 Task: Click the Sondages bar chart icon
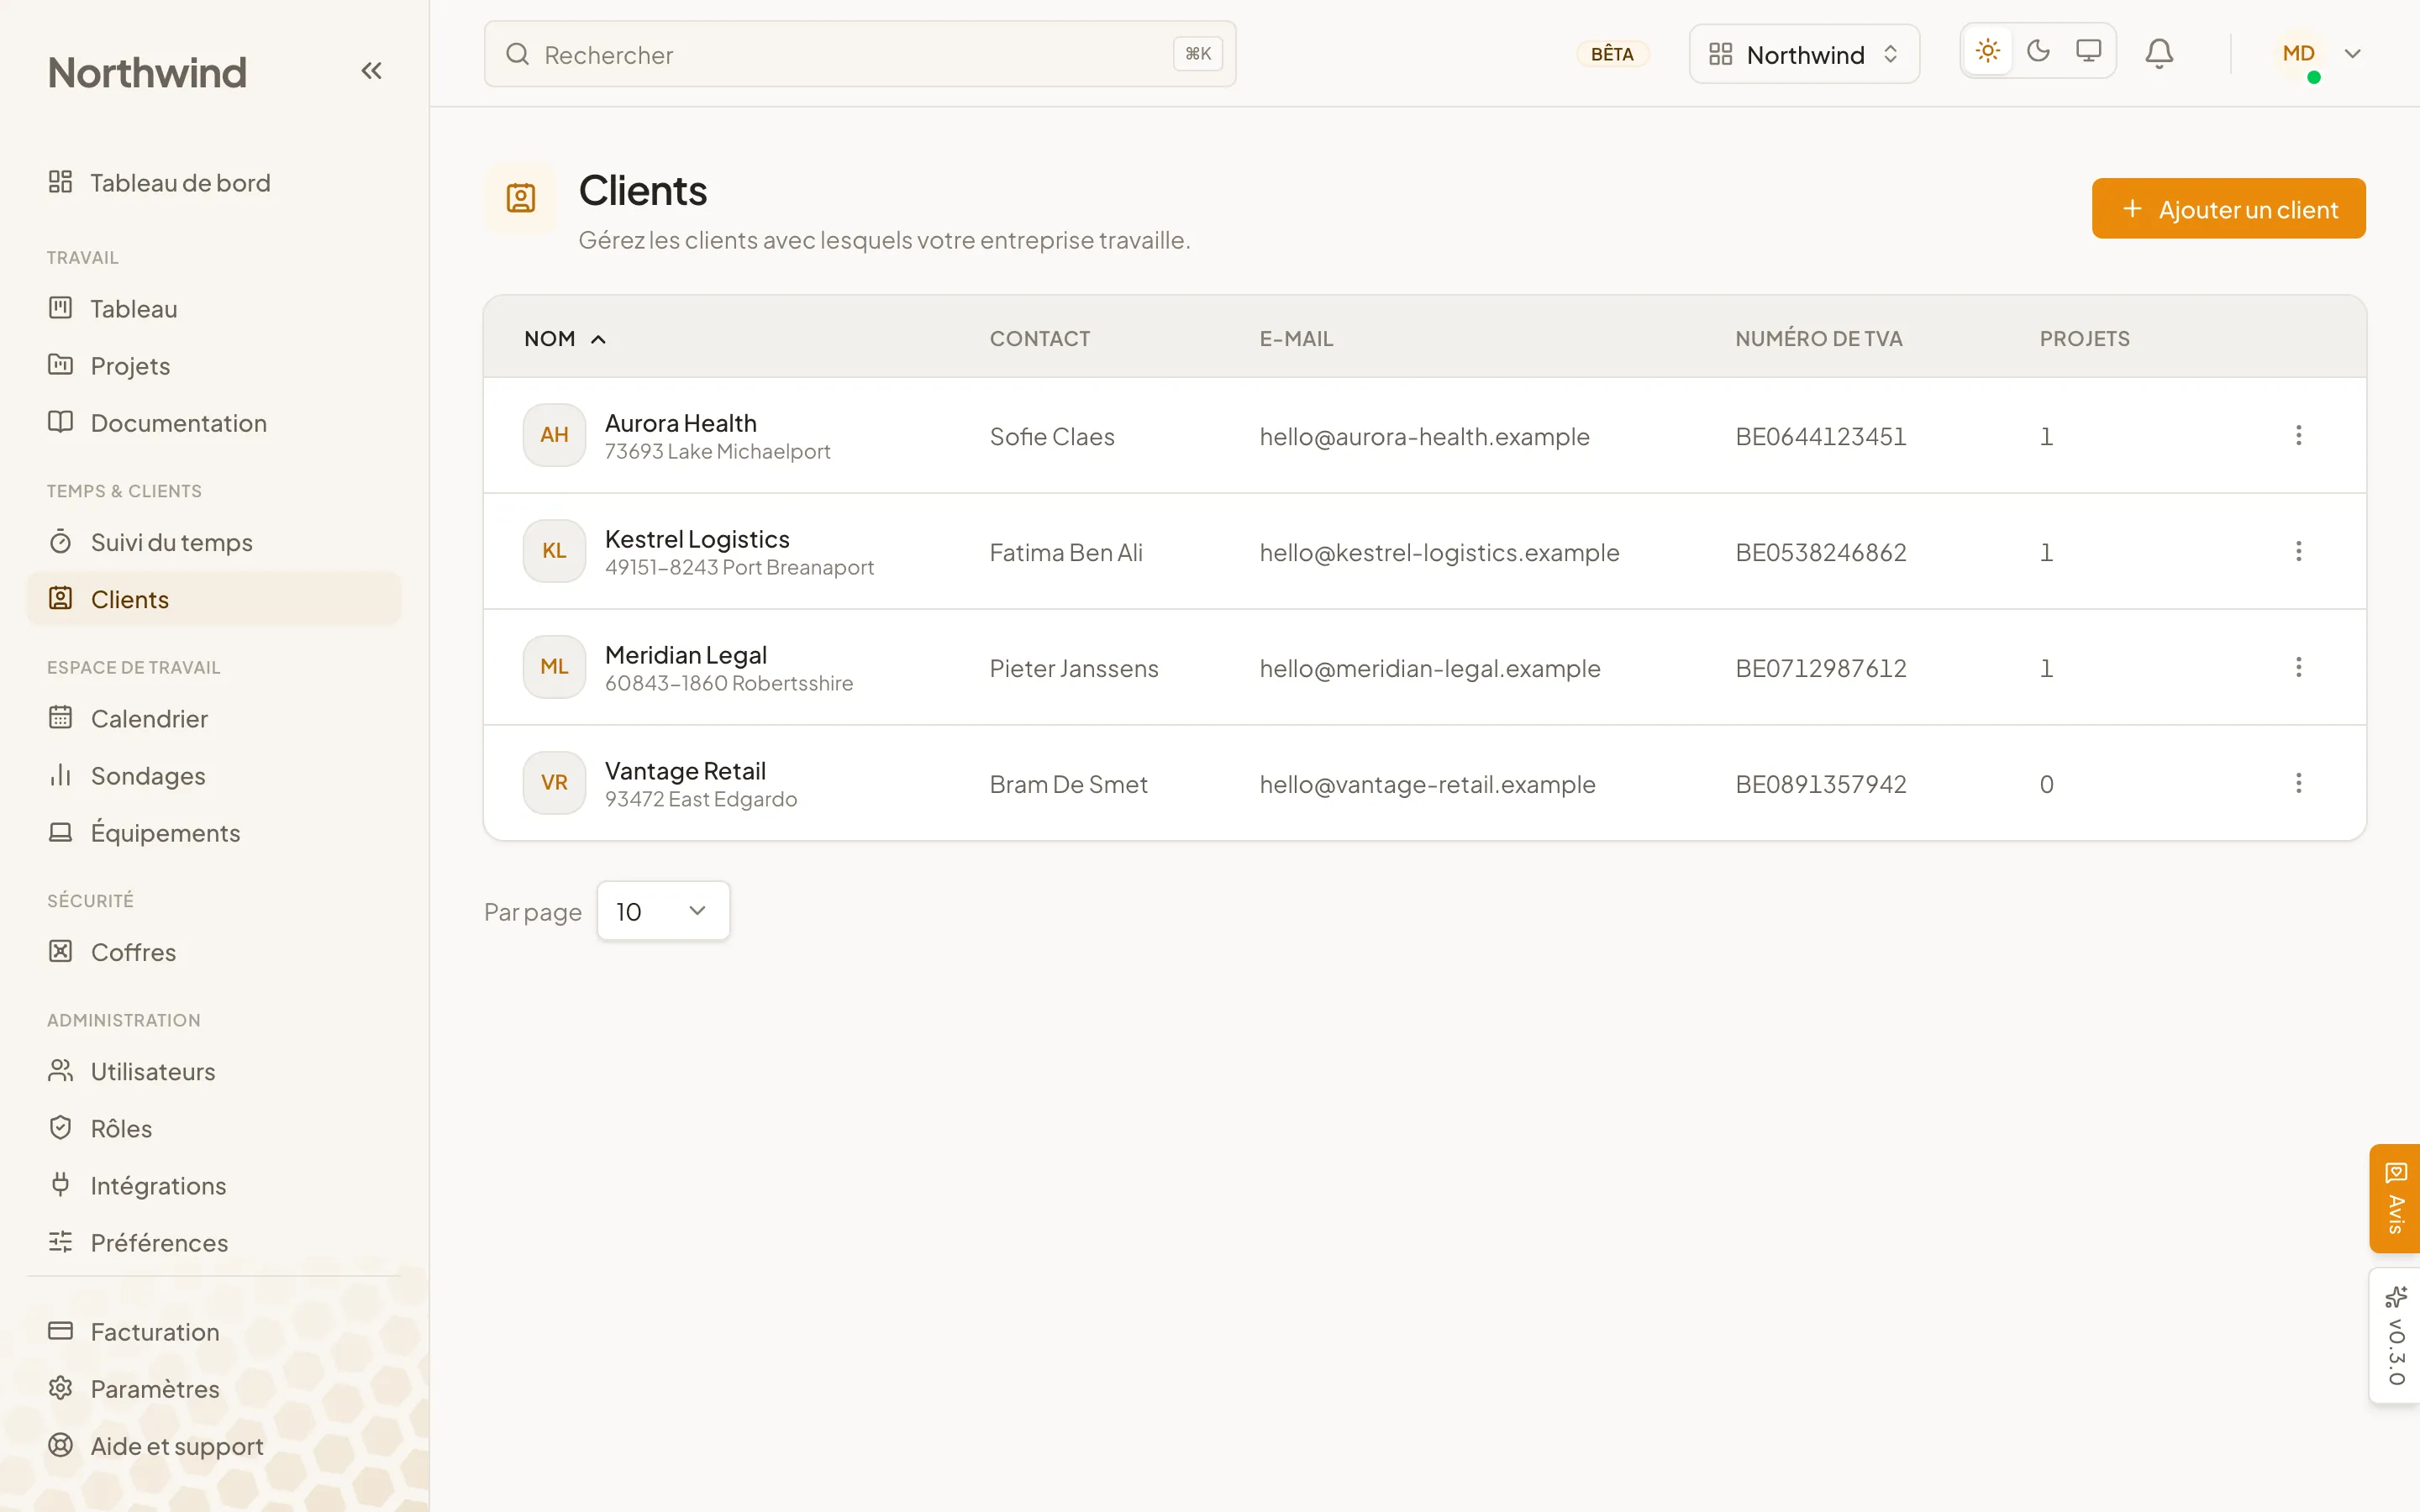(x=61, y=775)
